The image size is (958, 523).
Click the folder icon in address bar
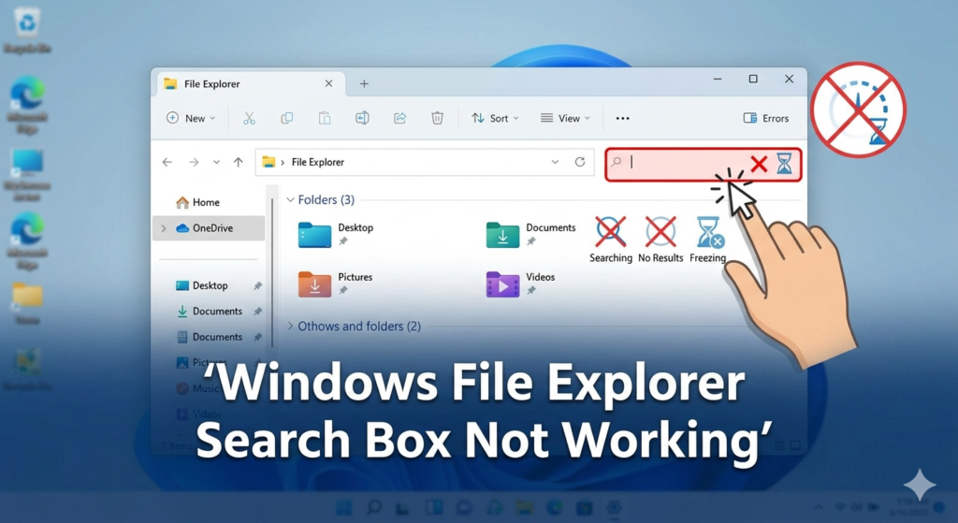pos(269,162)
